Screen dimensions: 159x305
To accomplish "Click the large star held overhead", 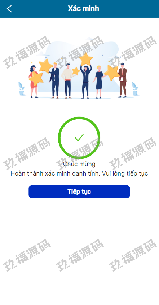I will [x=86, y=59].
